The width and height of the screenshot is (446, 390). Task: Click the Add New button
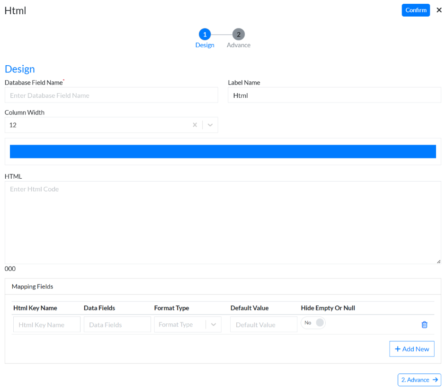[x=411, y=349]
